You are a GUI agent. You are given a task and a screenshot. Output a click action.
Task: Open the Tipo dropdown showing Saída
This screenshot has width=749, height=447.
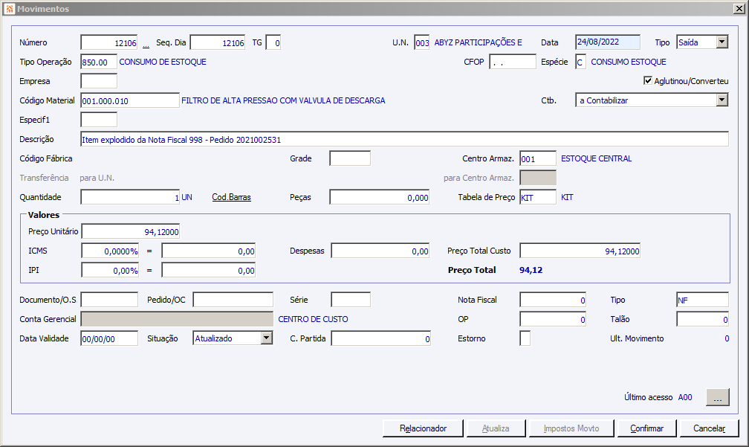pyautogui.click(x=722, y=42)
